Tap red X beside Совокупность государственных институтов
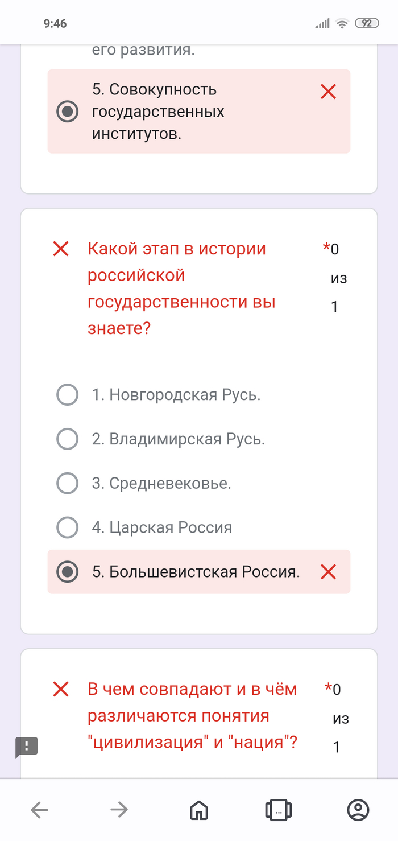The height and width of the screenshot is (841, 398). pos(328,92)
